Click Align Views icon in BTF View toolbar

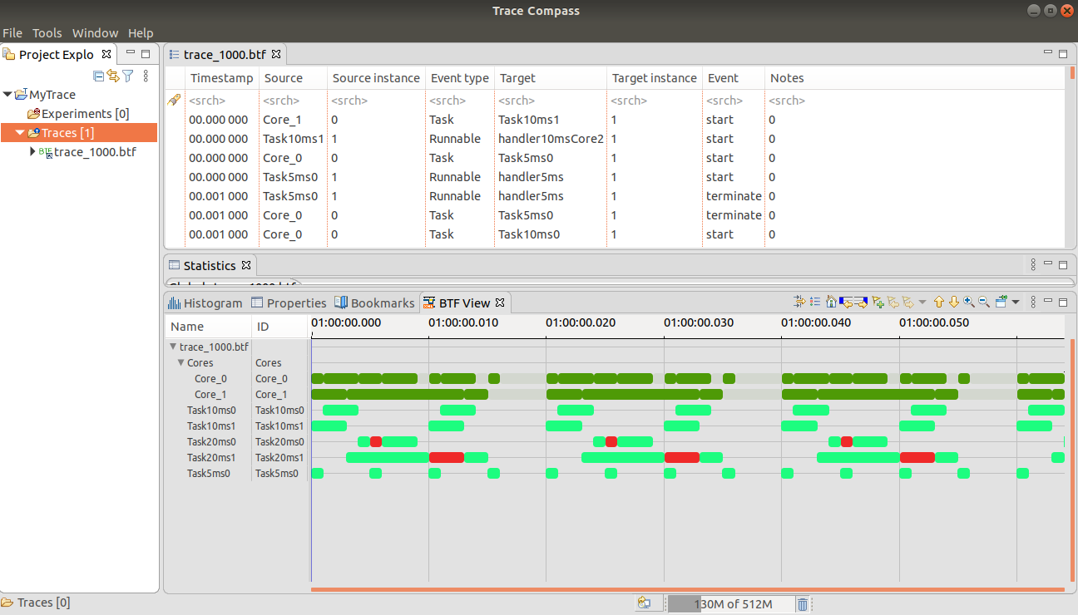pos(800,302)
